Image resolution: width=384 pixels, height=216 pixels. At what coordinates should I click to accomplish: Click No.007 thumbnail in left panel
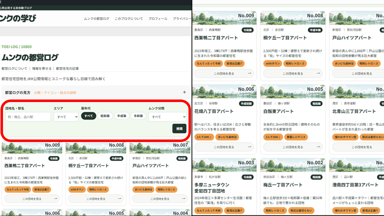[160, 148]
